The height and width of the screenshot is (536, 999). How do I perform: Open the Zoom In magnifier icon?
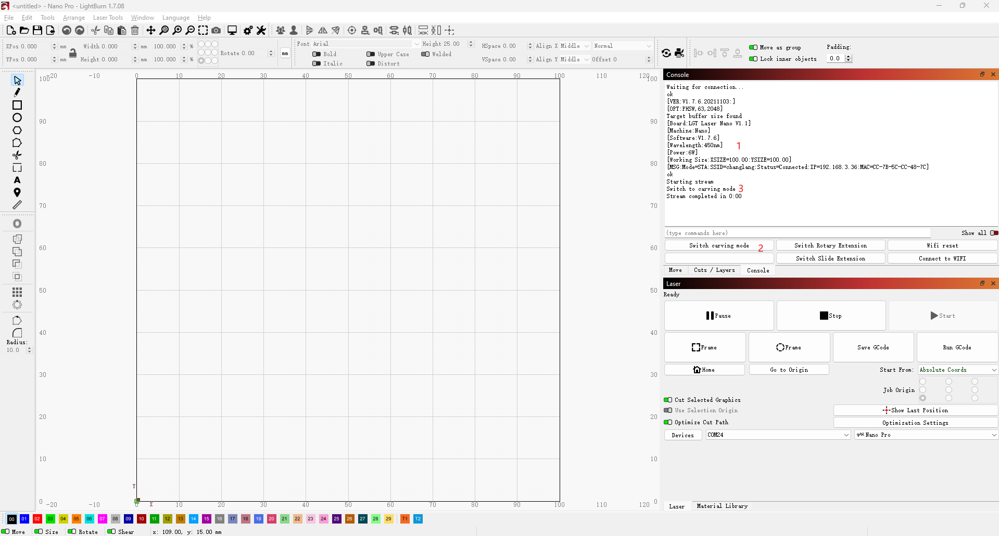click(177, 30)
